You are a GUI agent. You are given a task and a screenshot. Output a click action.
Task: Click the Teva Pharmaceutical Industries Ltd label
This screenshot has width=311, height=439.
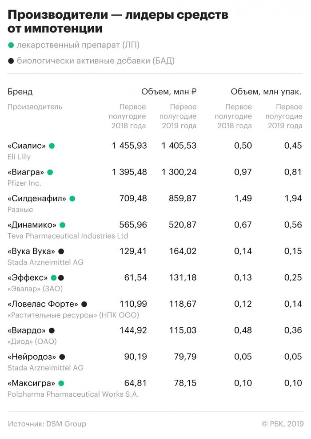pos(68,236)
